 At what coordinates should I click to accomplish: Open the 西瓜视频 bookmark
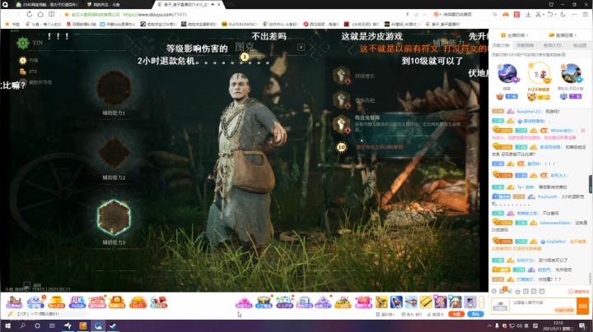coord(321,24)
